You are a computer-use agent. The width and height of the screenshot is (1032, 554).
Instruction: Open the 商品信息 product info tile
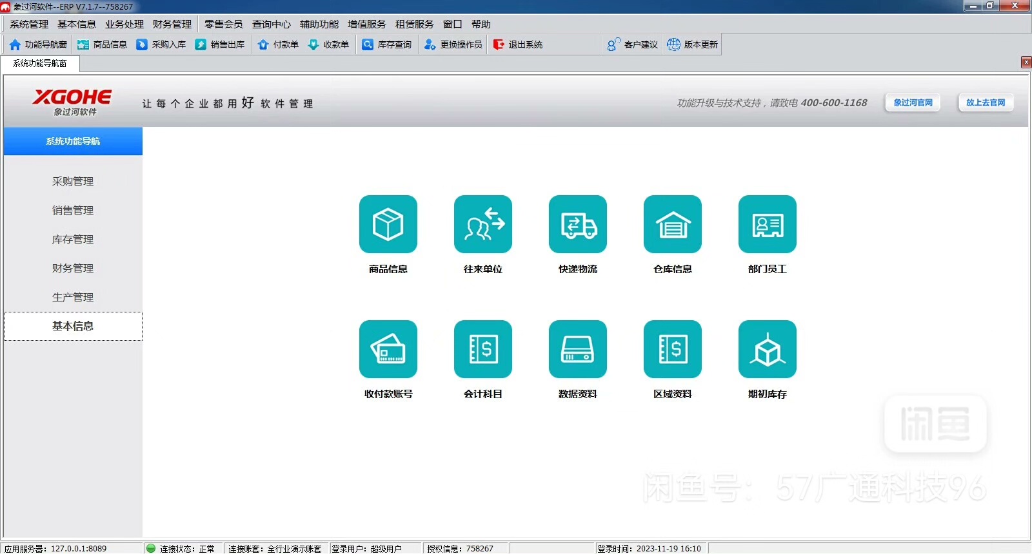[x=388, y=224]
